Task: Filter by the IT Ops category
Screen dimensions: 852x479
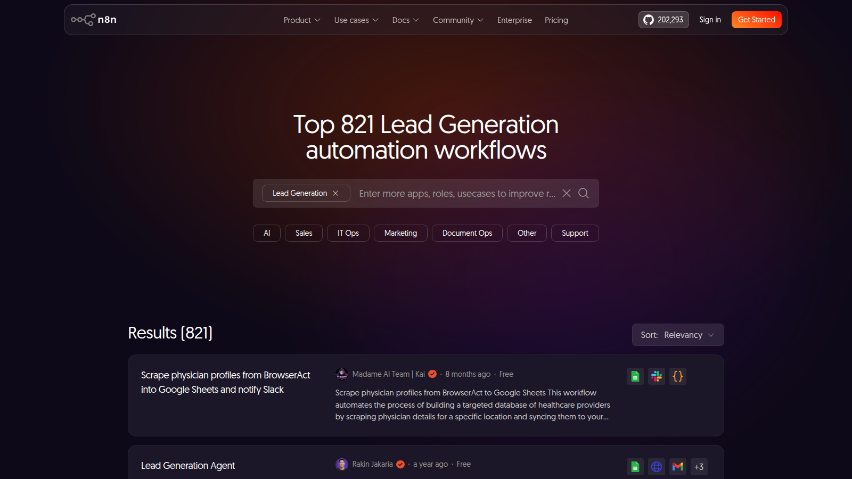Action: coord(348,233)
